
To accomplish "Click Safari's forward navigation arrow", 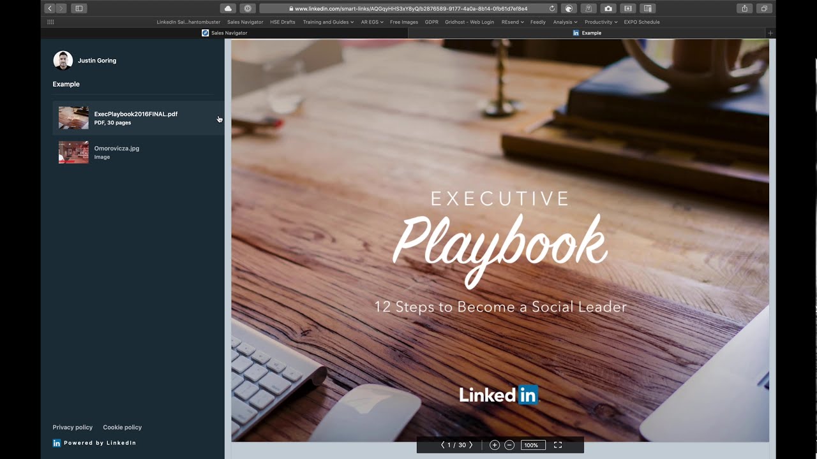I will [61, 8].
